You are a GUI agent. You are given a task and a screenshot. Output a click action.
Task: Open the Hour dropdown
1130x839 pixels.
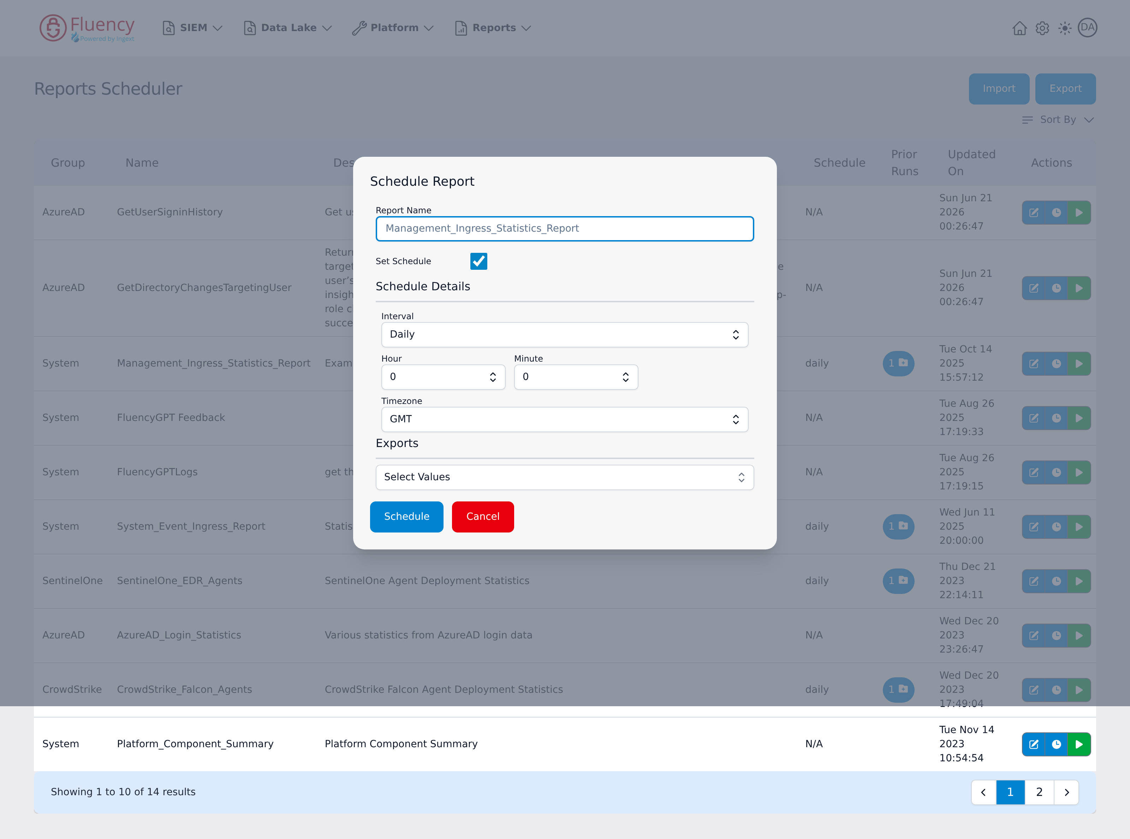point(443,377)
